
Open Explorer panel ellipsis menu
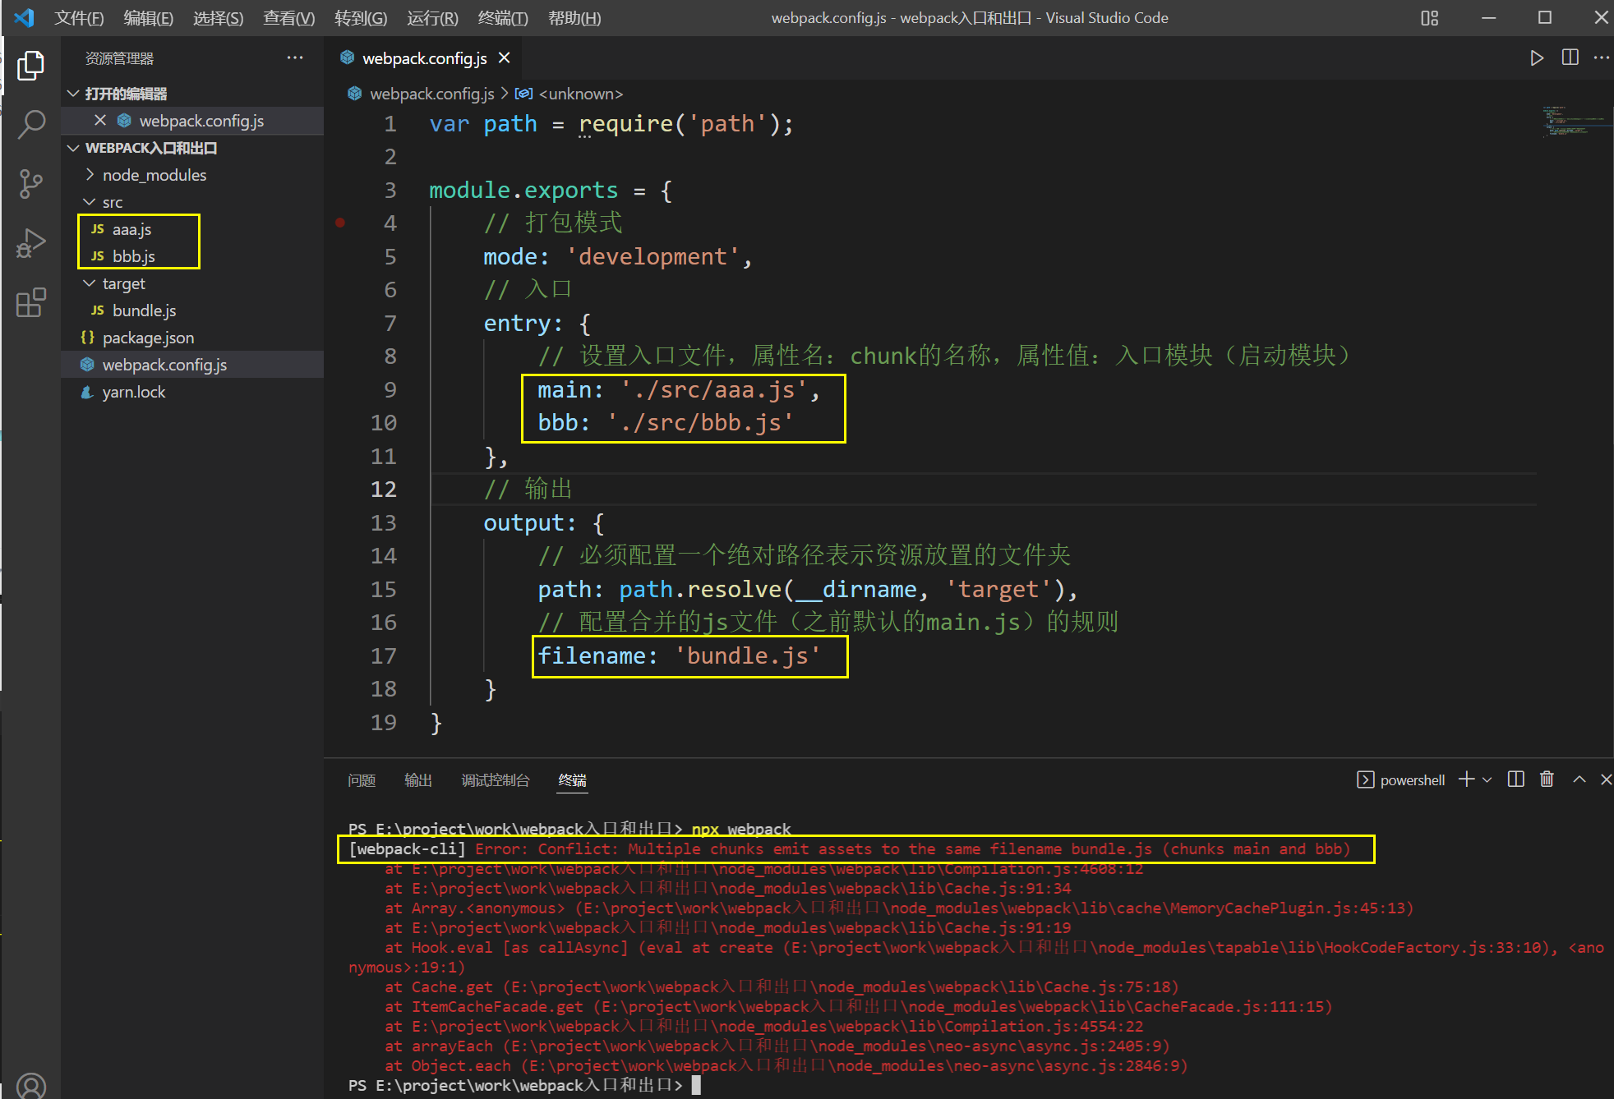[x=295, y=57]
